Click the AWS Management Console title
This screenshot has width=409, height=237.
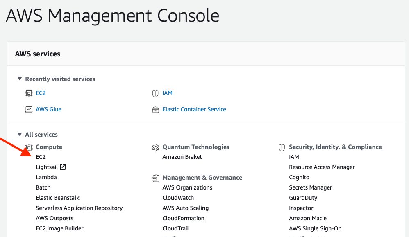point(113,16)
